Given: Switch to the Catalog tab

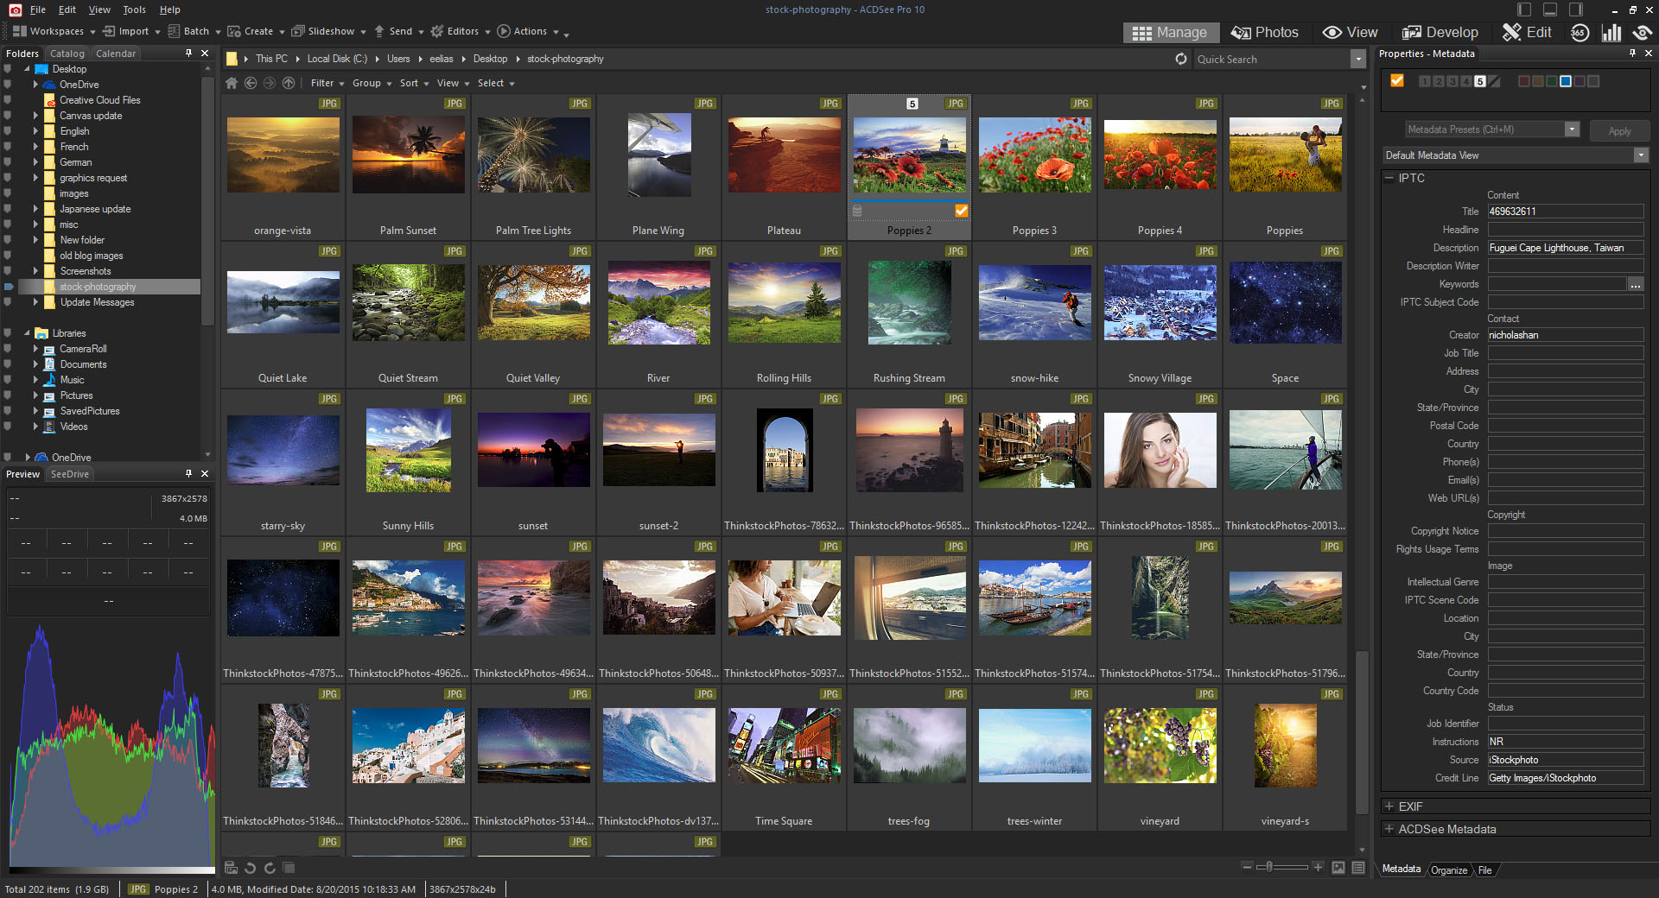Looking at the screenshot, I should click(x=67, y=54).
